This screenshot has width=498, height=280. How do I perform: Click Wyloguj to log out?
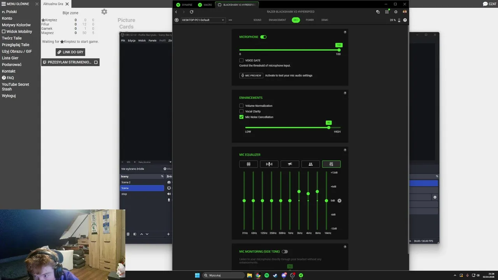(x=9, y=96)
